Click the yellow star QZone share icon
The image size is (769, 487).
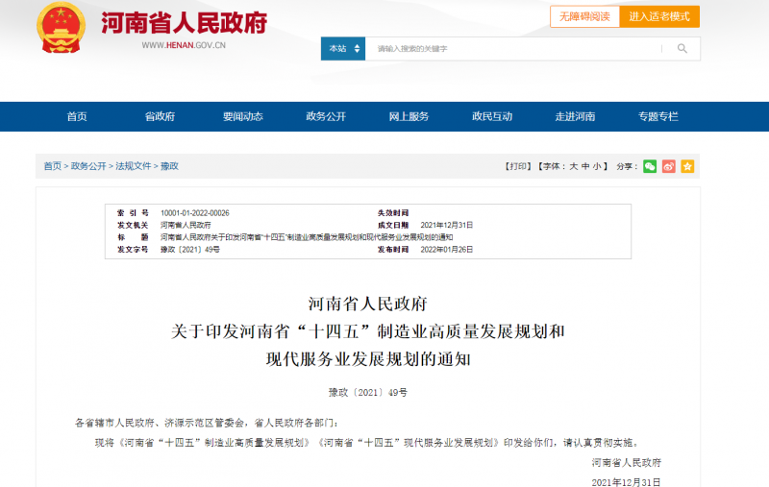(x=687, y=166)
